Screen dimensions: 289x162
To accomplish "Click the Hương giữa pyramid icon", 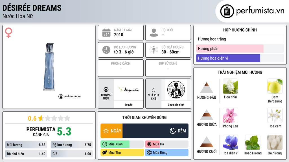I will click(207, 115).
